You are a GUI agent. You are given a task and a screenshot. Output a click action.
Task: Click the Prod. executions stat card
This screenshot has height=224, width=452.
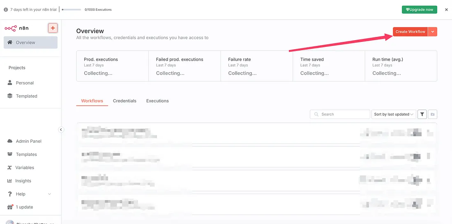pos(113,66)
